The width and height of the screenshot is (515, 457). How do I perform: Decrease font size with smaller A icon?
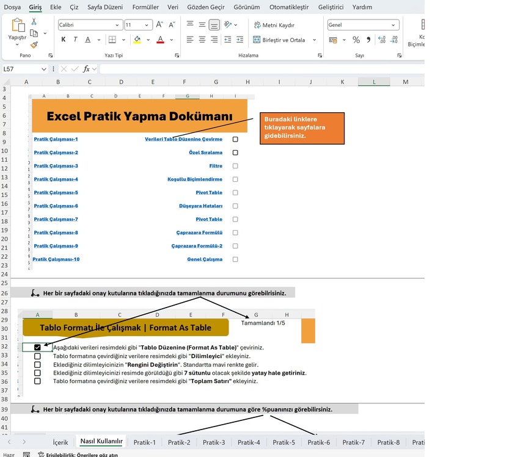click(x=172, y=24)
